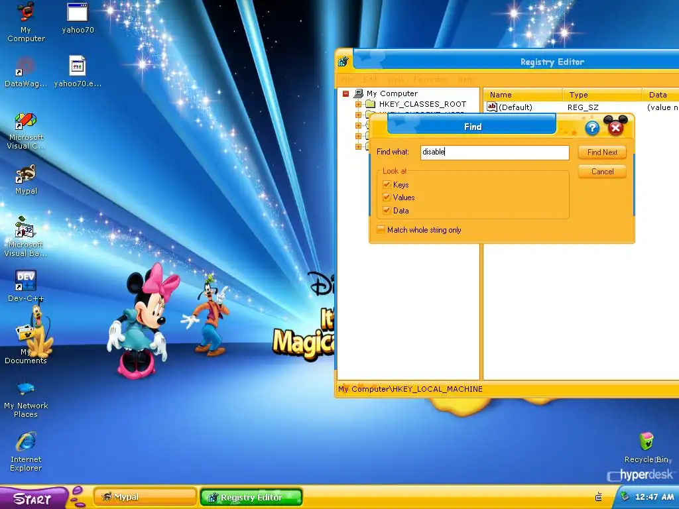
Task: Select the My Computer tree label
Action: tap(392, 93)
